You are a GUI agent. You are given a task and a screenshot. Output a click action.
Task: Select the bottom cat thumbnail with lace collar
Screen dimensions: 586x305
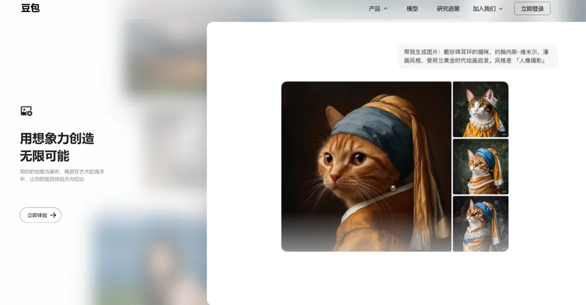pyautogui.click(x=481, y=224)
